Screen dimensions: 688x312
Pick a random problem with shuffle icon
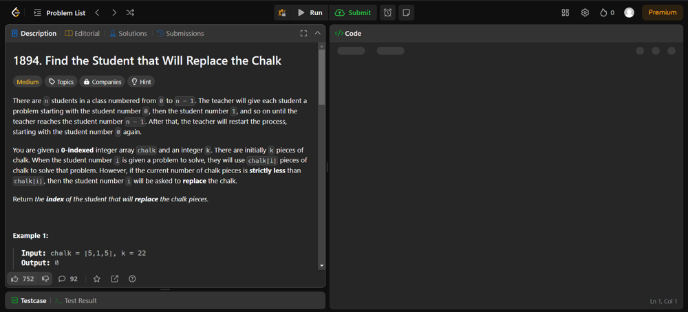(x=130, y=12)
